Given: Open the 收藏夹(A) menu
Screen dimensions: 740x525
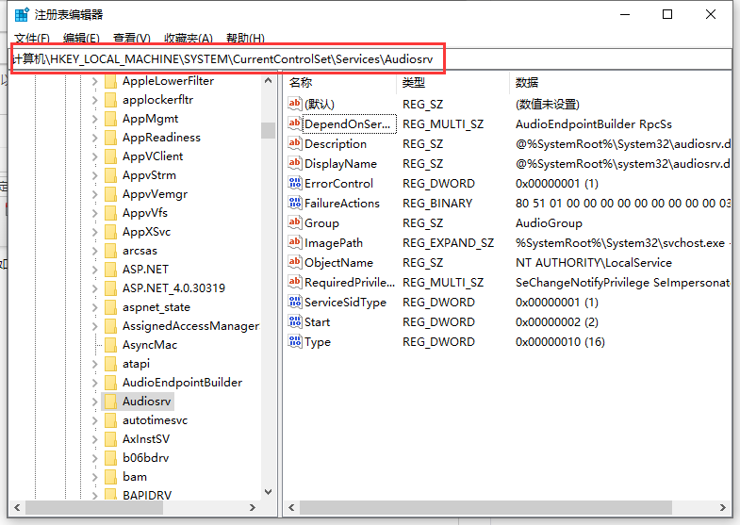Looking at the screenshot, I should click(x=188, y=39).
